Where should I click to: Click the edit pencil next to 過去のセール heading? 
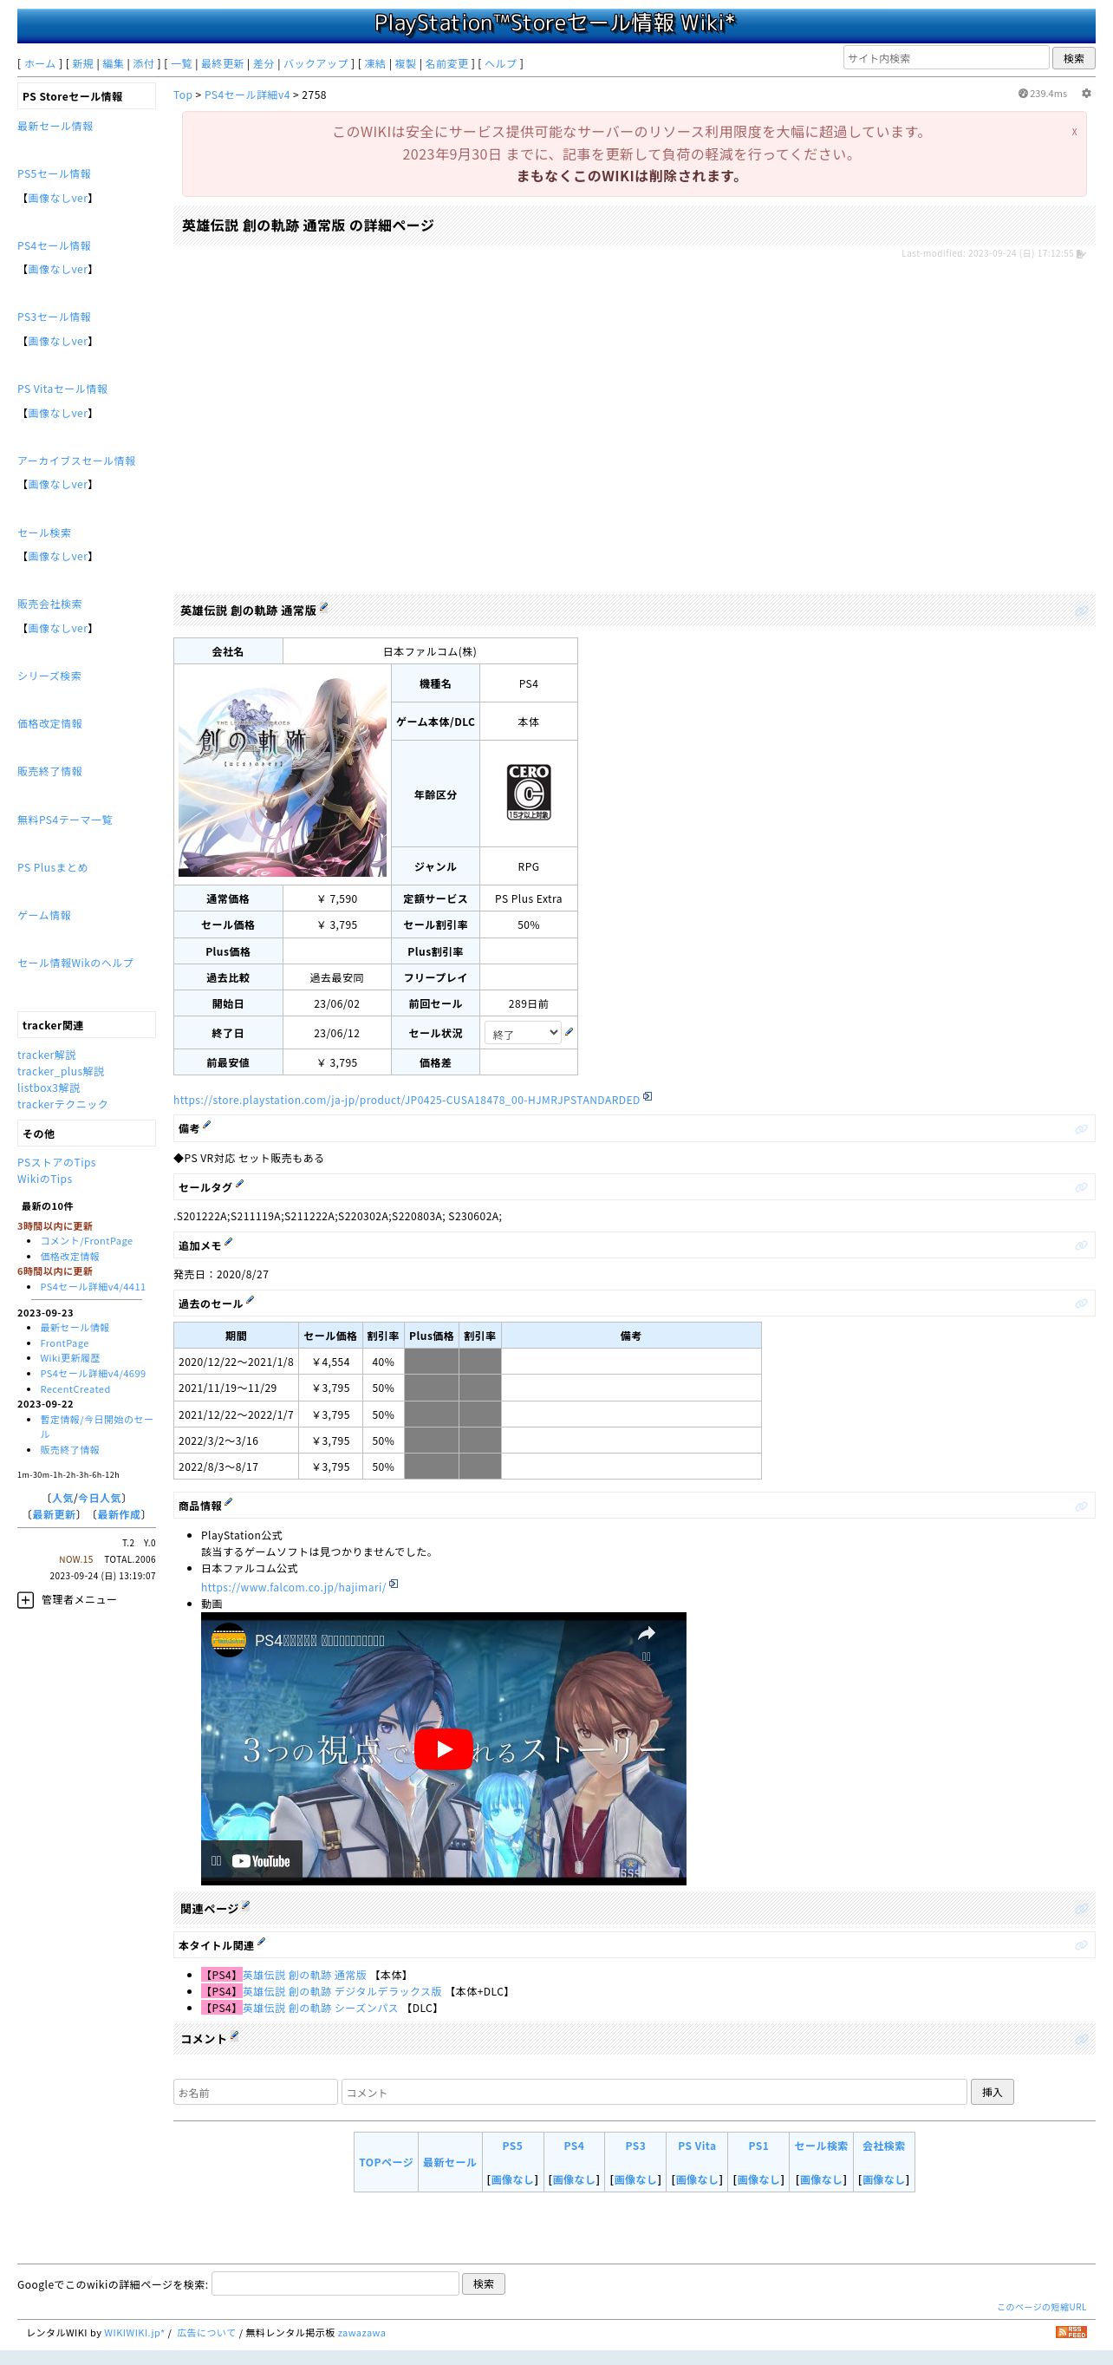coord(251,1300)
